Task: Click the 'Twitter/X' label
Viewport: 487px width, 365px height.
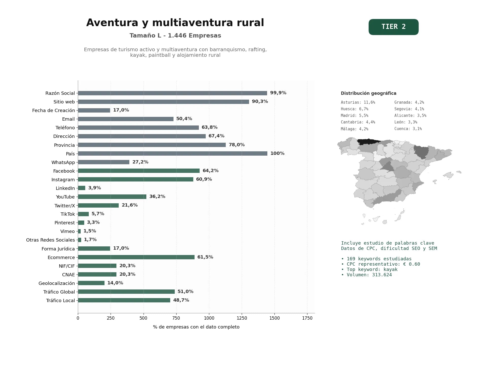Action: [x=65, y=206]
